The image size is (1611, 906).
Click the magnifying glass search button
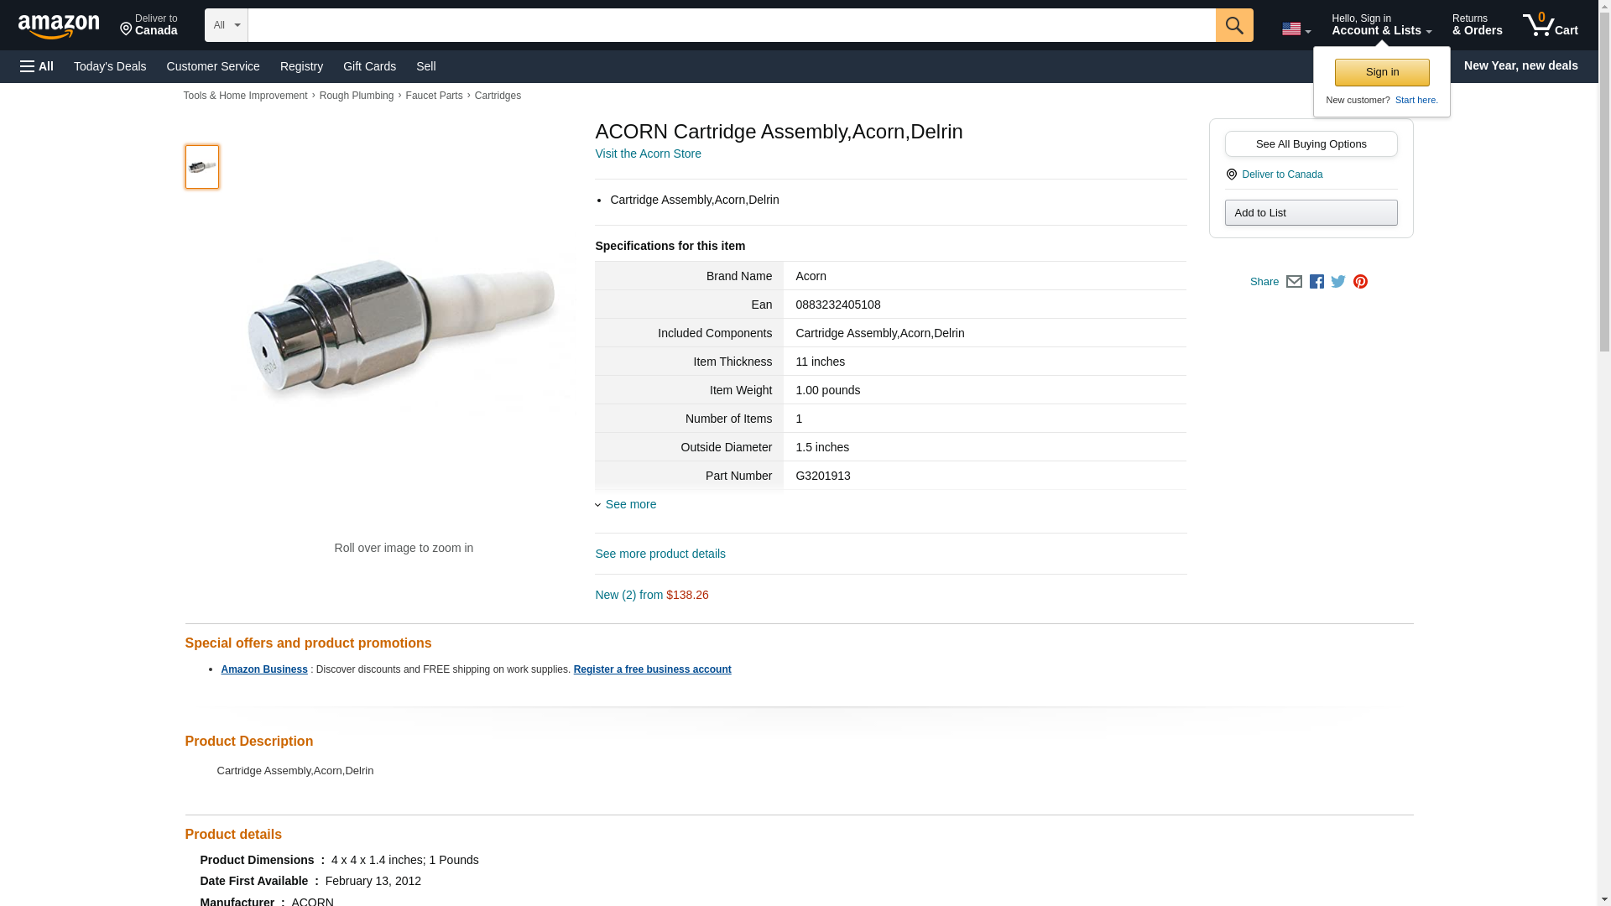[x=1233, y=25]
